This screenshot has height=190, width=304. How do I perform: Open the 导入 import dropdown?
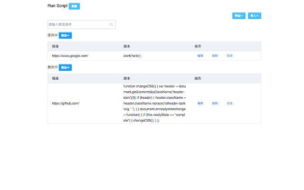click(255, 16)
